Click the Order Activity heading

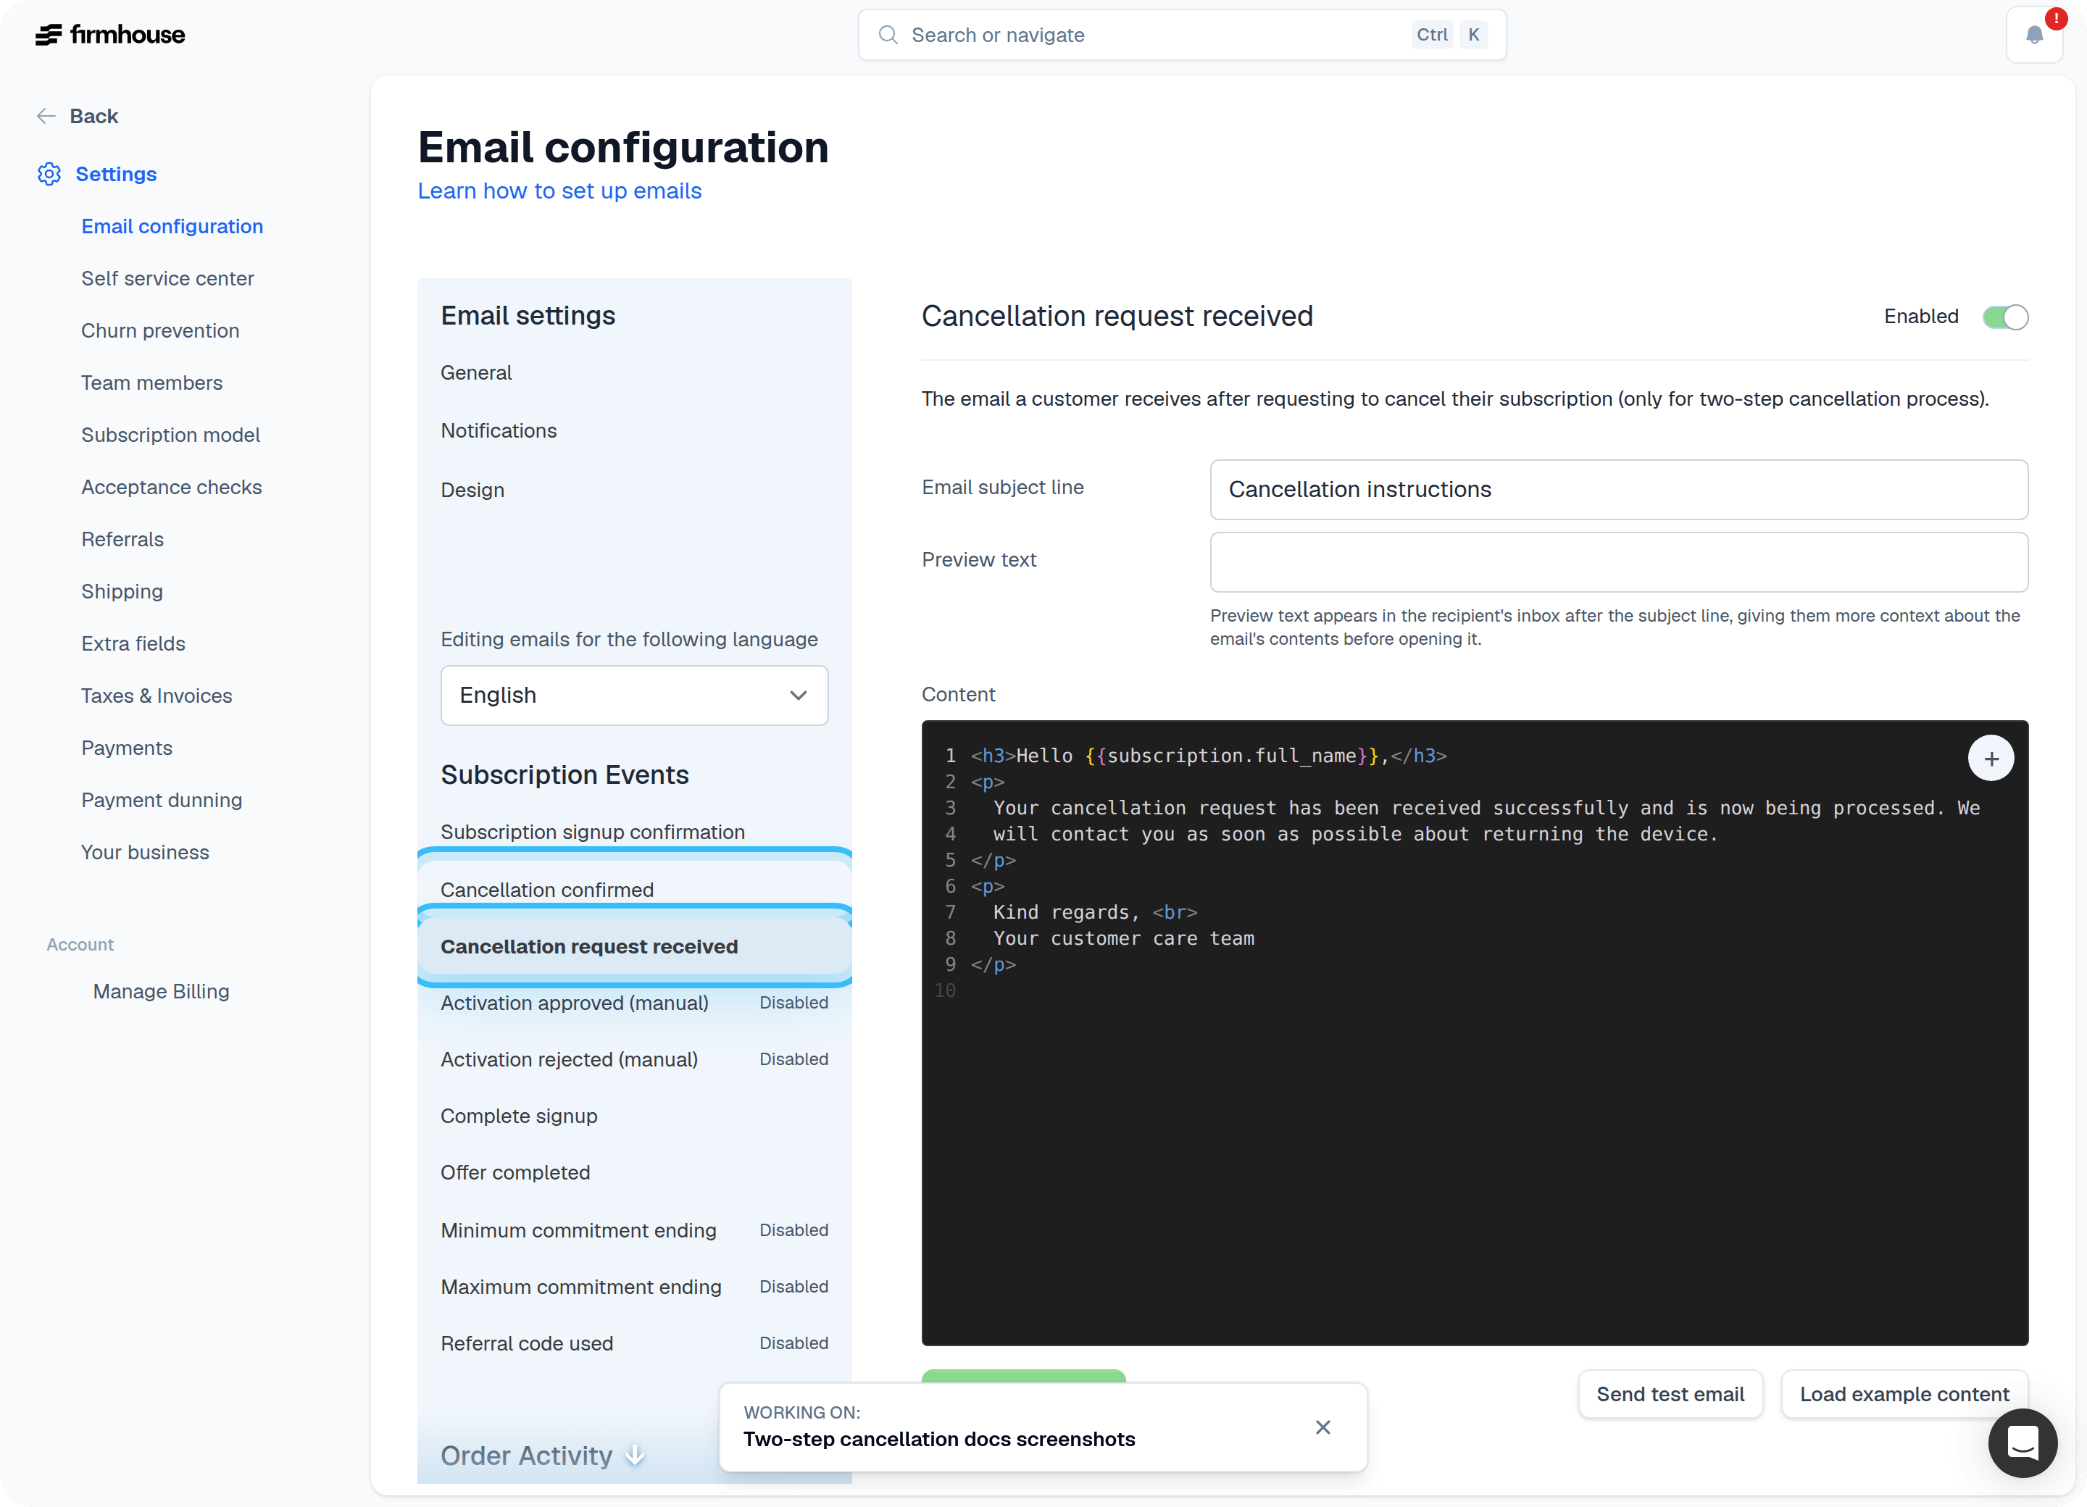click(526, 1456)
